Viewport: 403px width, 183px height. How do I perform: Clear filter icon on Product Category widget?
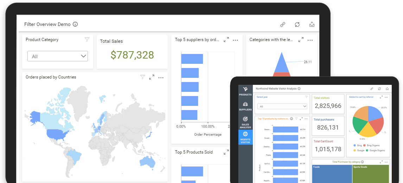coord(87,40)
